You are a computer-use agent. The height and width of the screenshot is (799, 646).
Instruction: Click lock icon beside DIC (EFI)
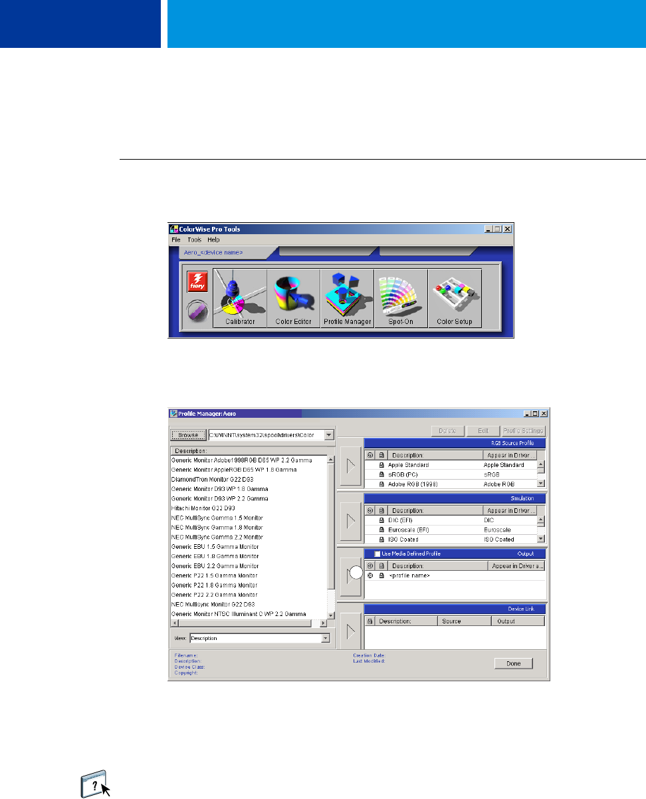[381, 520]
